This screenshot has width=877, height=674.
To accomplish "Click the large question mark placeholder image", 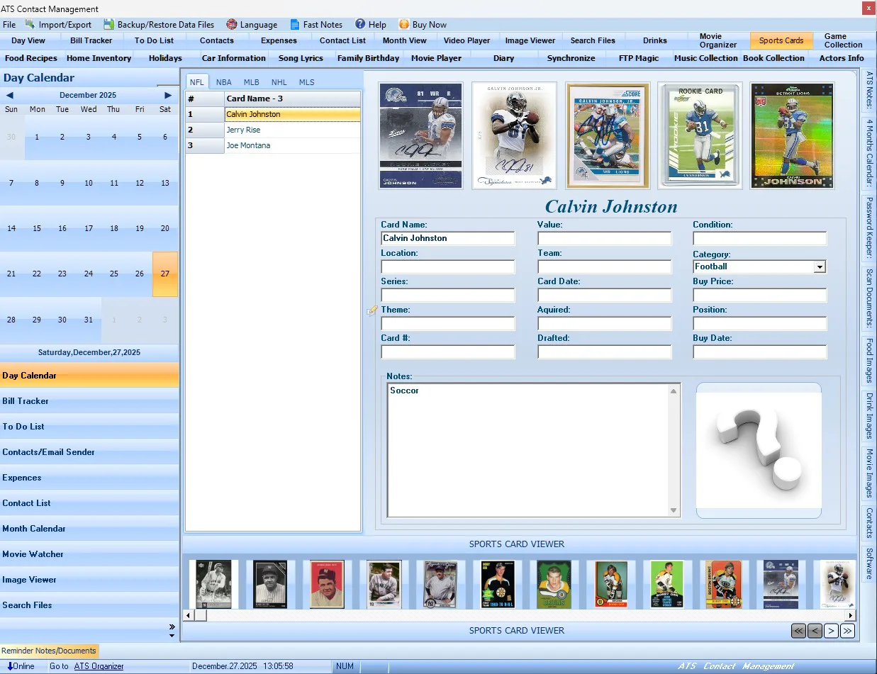I will pos(759,451).
